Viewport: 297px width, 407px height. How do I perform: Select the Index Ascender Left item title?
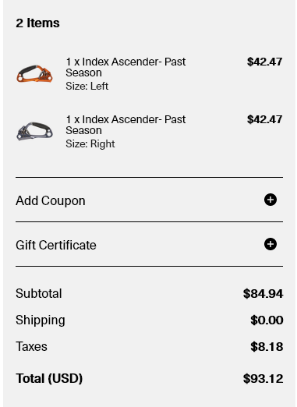126,67
